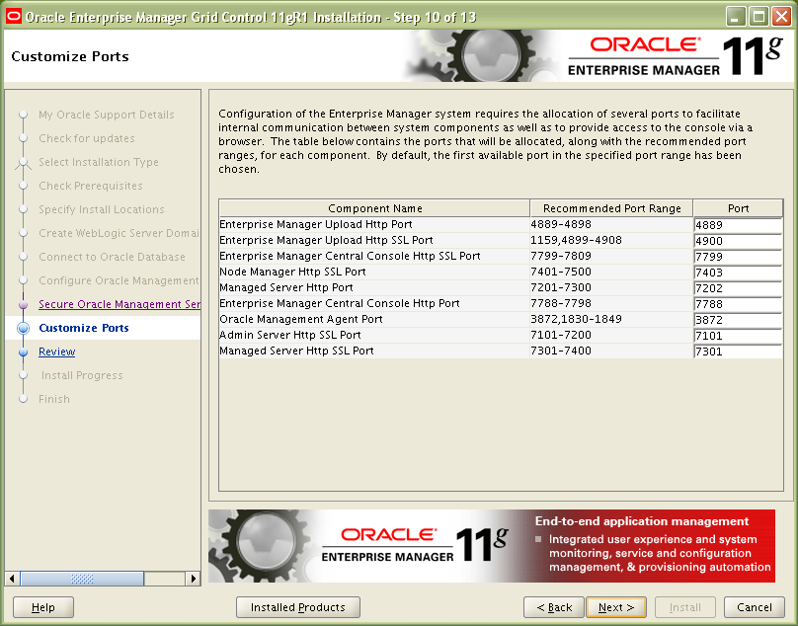Click the Port column header
This screenshot has height=626, width=798.
click(x=738, y=208)
